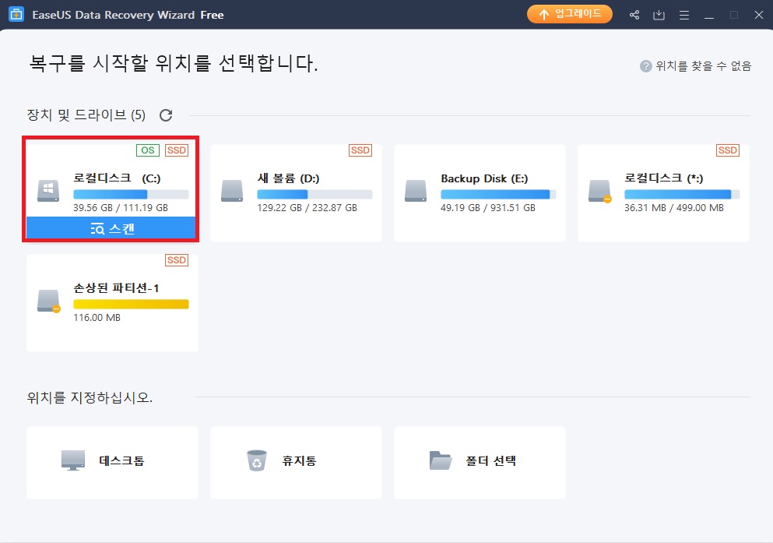Click the 업그레이드 upgrade button

point(569,14)
